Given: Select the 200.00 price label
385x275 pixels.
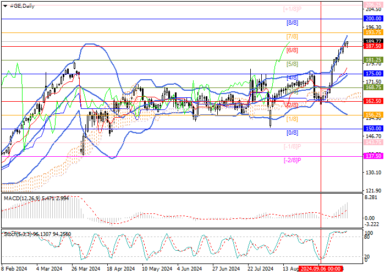Looking at the screenshot, I should click(373, 19).
